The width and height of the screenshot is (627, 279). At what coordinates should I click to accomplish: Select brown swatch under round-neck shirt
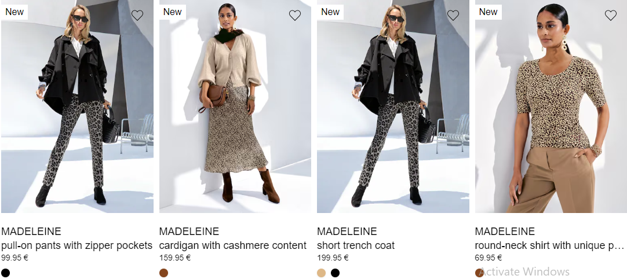tap(479, 273)
